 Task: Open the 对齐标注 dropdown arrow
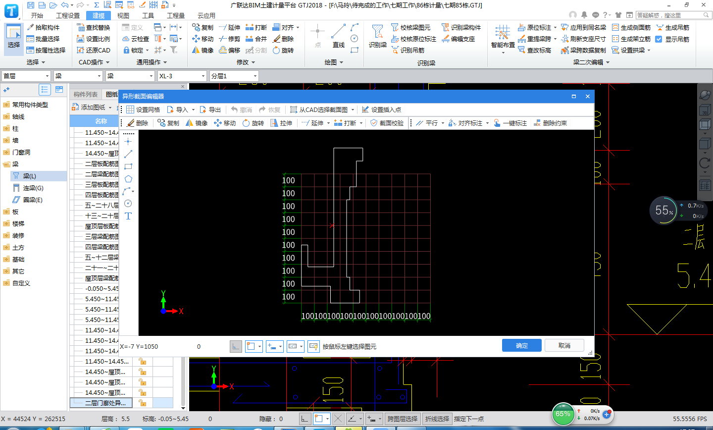tap(487, 123)
